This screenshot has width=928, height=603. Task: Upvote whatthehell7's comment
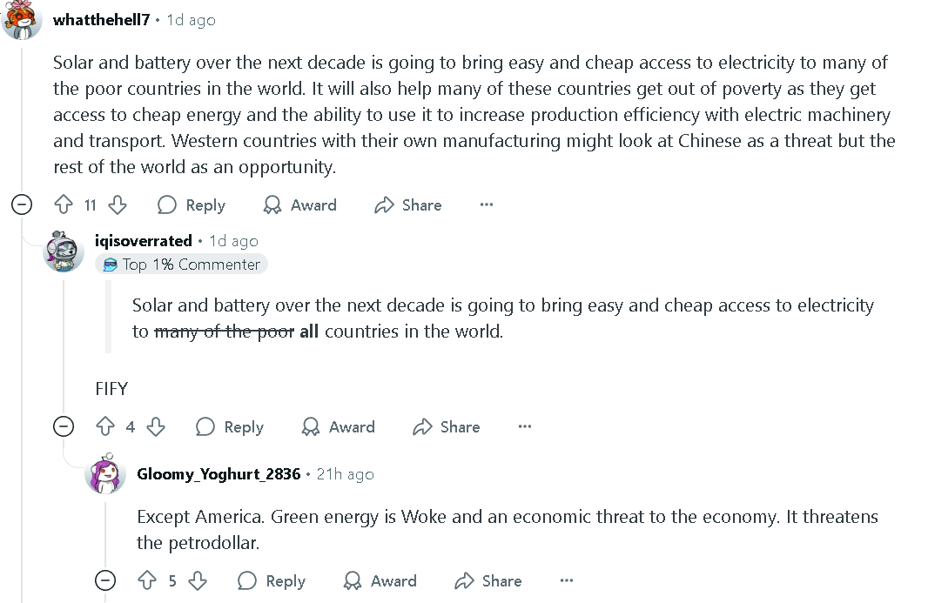pos(64,205)
